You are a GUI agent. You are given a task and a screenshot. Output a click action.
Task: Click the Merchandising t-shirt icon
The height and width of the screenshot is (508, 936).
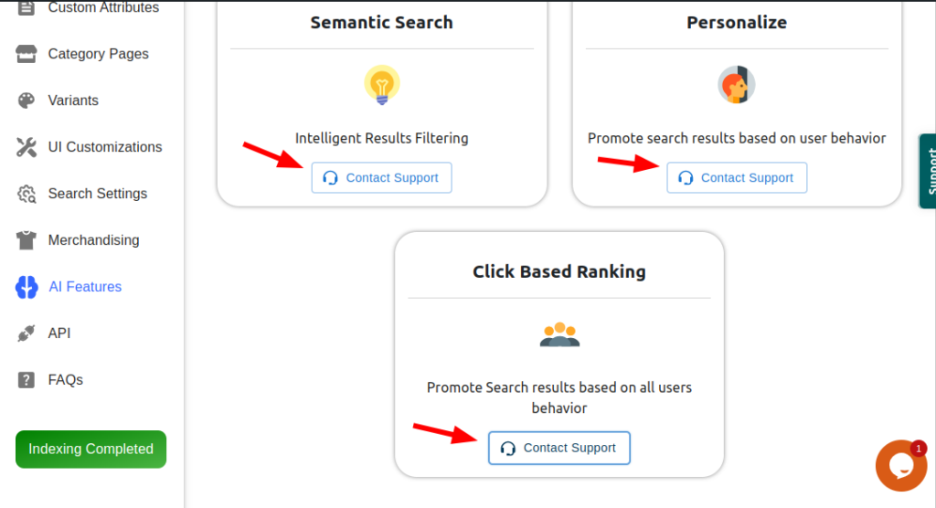pos(27,240)
